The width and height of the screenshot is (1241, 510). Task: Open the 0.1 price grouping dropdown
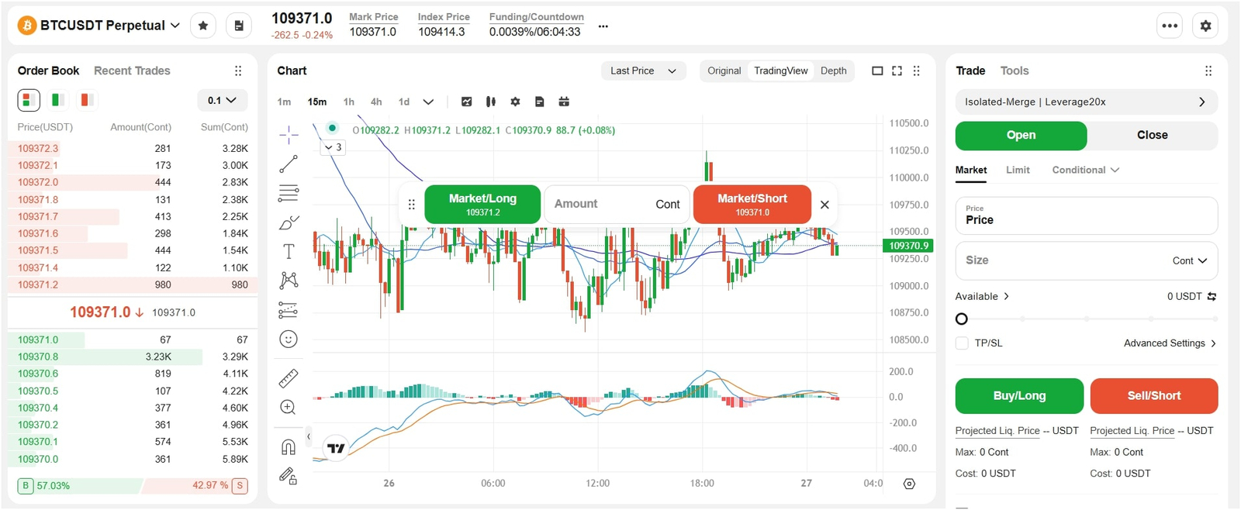click(x=222, y=100)
